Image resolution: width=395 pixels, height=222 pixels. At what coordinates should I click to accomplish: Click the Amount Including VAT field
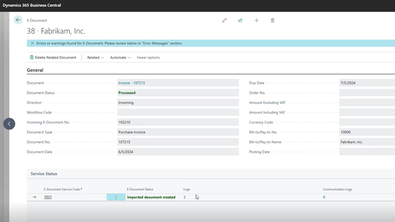click(x=367, y=113)
